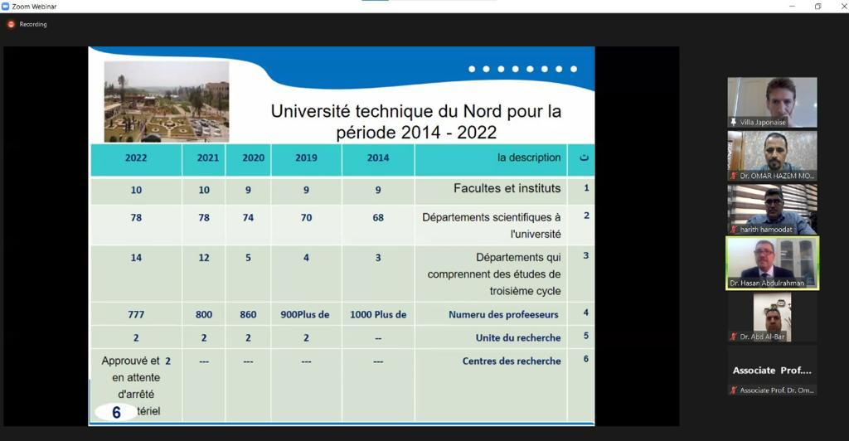Select Dr. Abd Al-Bar video thumbnail
The image size is (849, 441).
click(772, 317)
